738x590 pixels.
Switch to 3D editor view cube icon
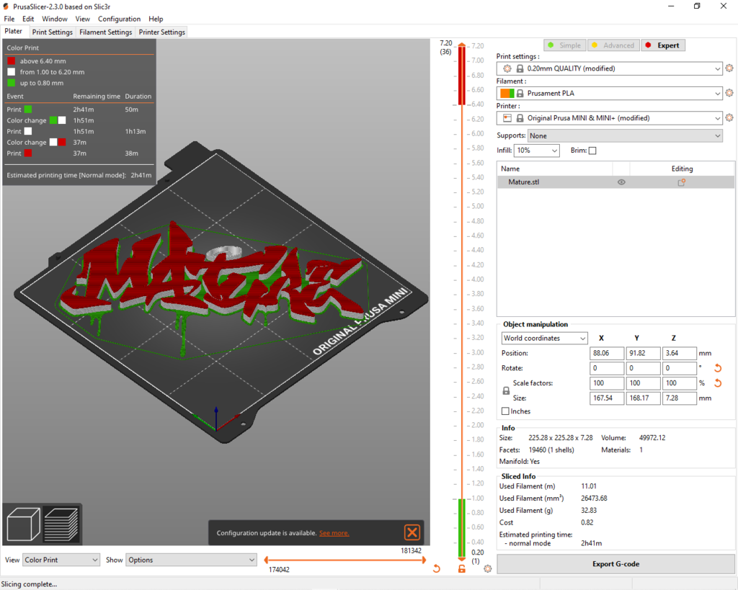(24, 524)
